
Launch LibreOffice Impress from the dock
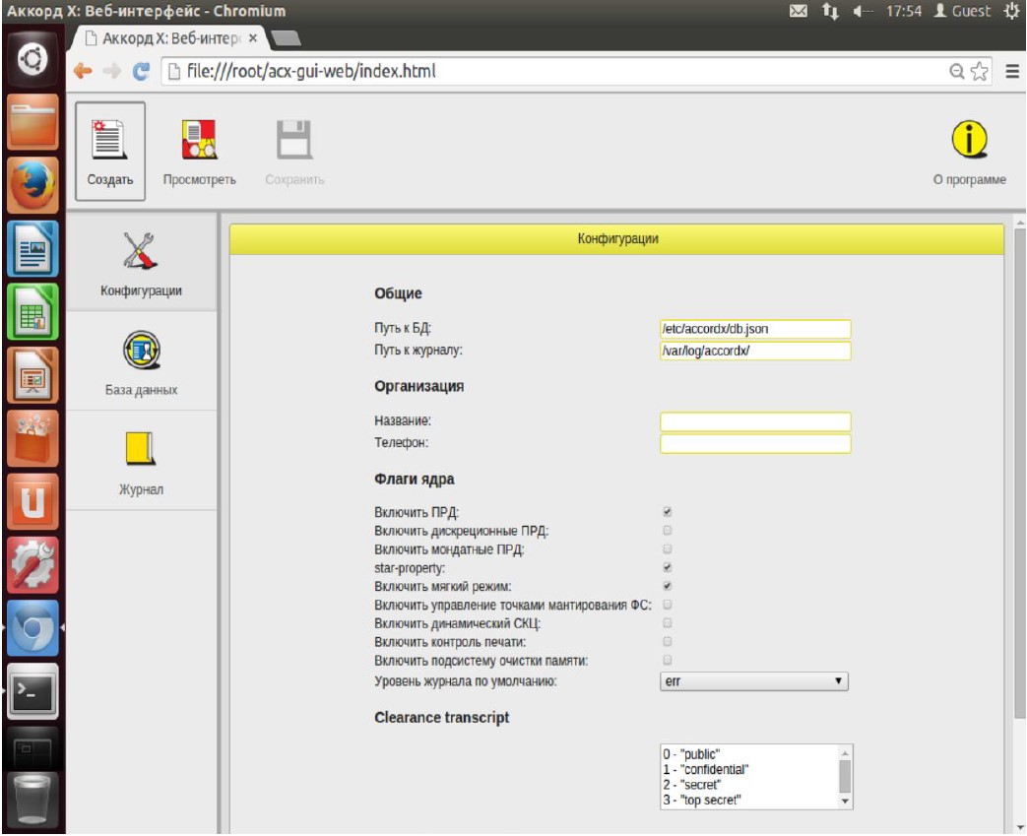32,375
